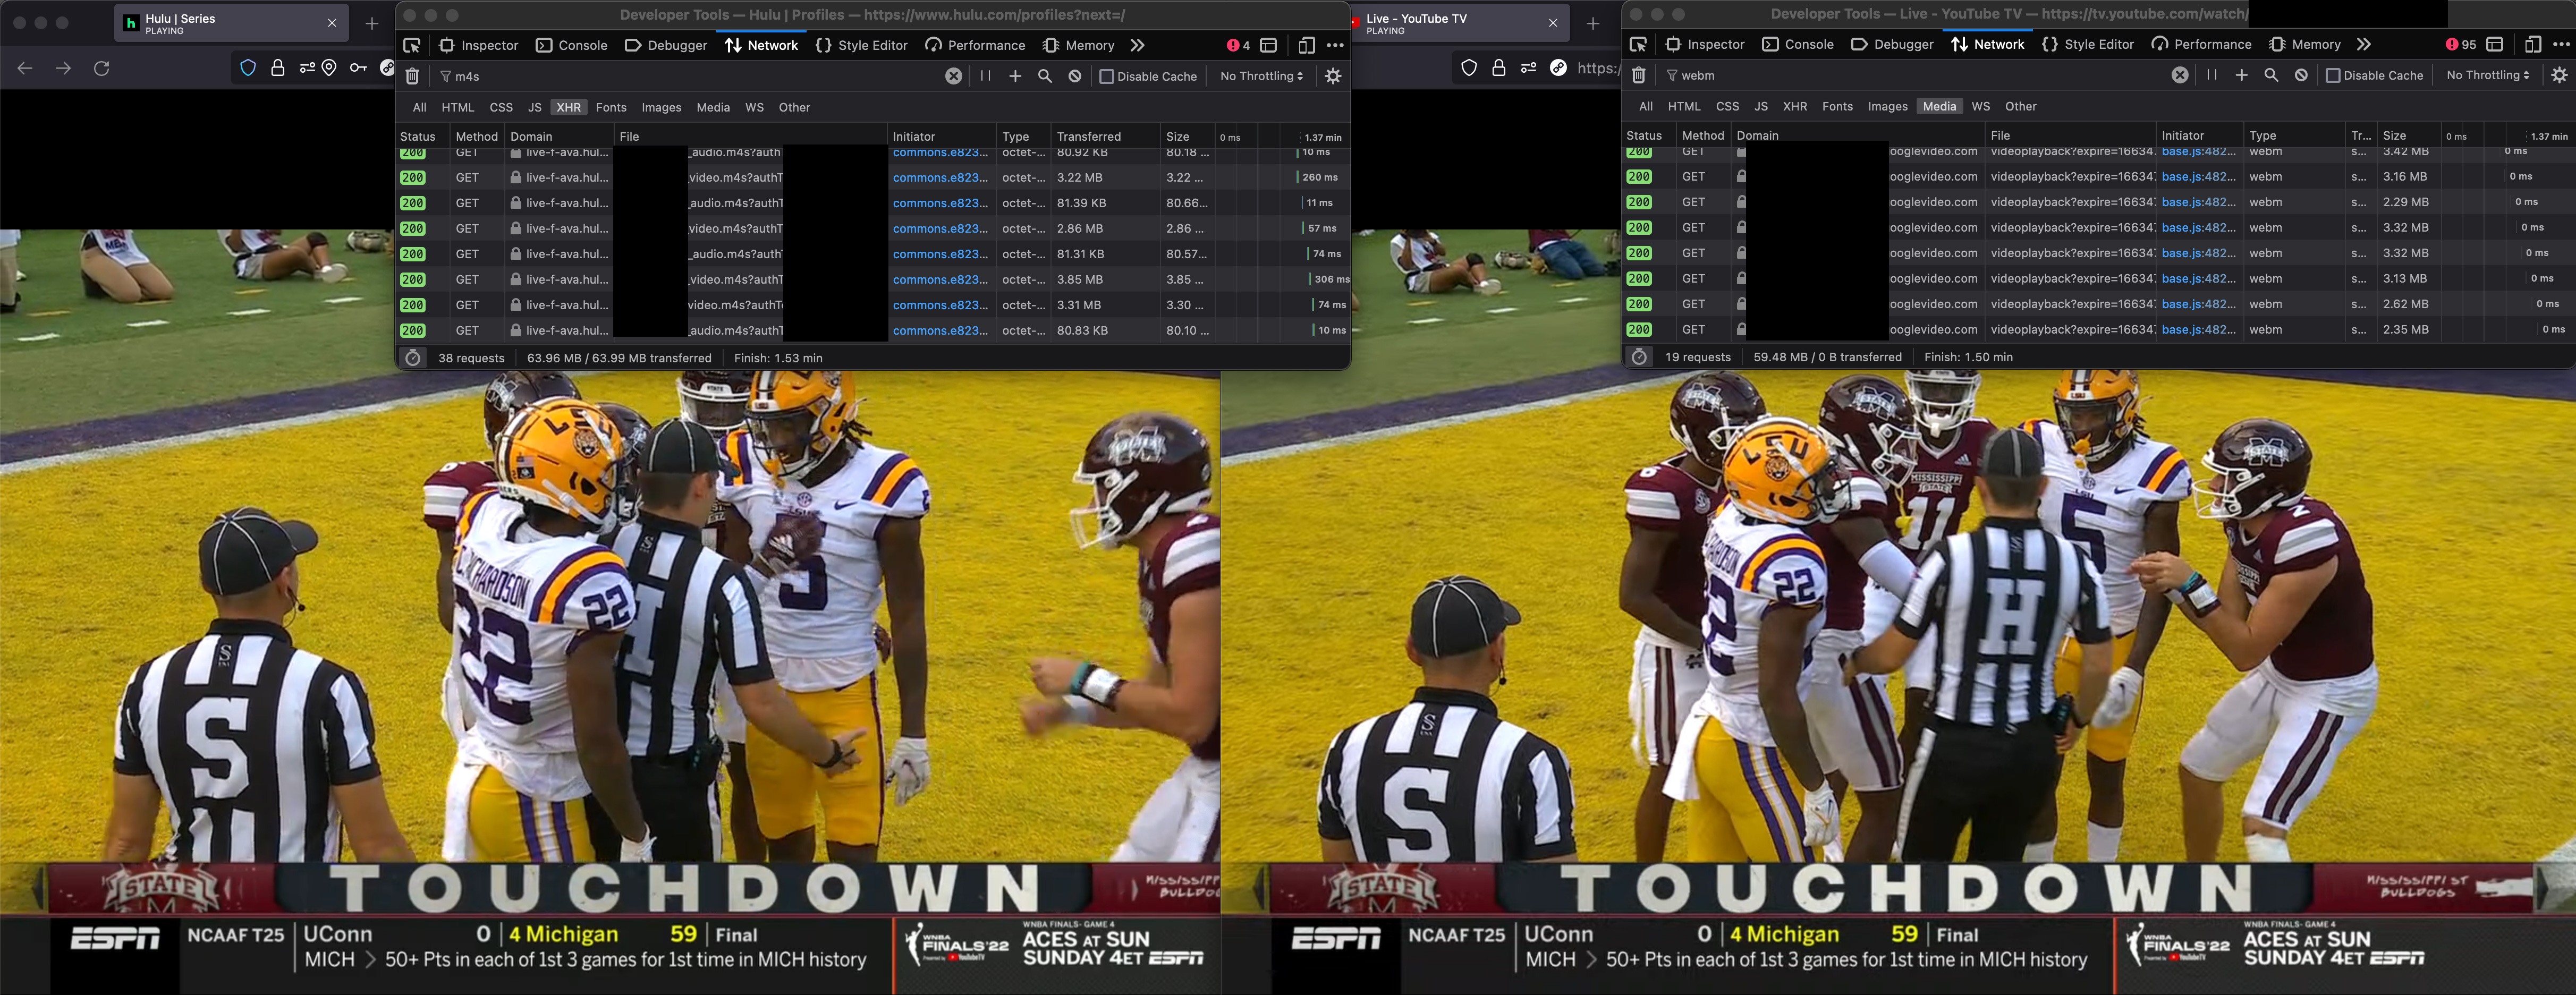2576x995 pixels.
Task: Open Style Editor tab in YouTube TV DevTools
Action: [x=2087, y=44]
